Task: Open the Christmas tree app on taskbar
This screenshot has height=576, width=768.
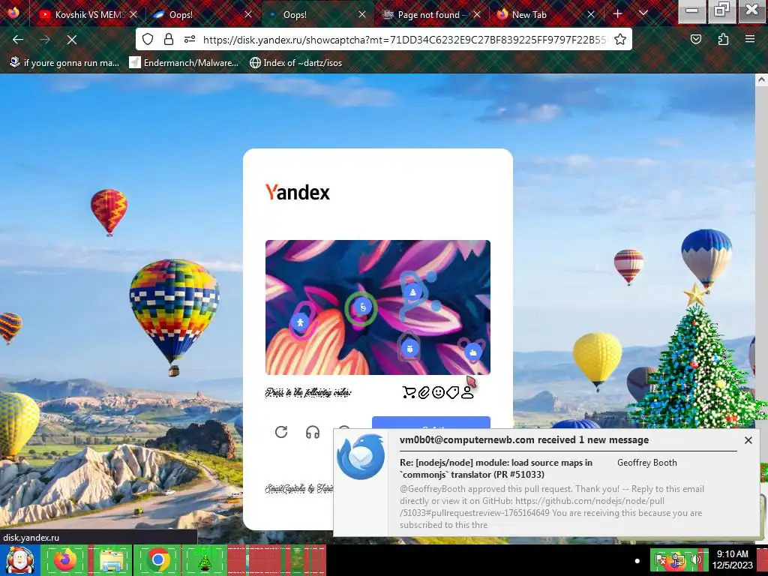Action: click(x=204, y=559)
